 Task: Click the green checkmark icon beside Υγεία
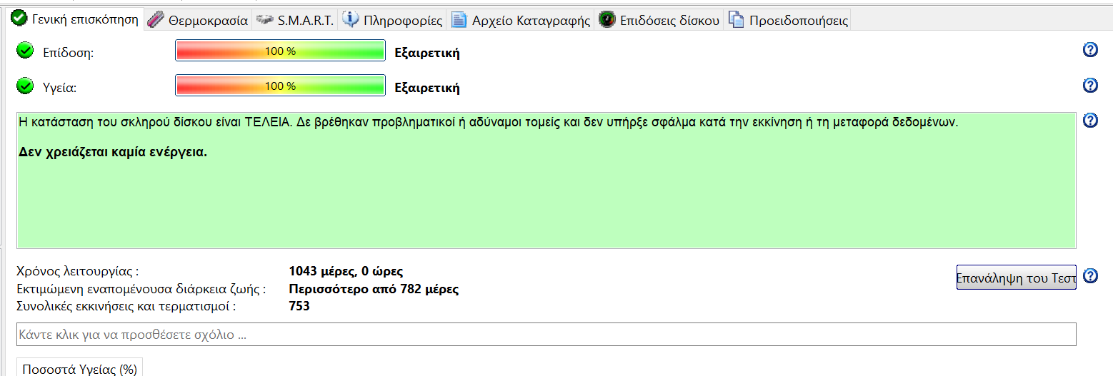pos(25,86)
